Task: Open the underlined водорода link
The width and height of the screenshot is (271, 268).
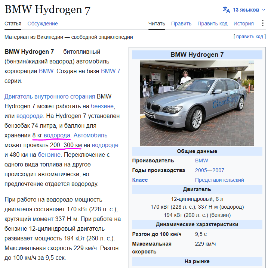Action: point(57,135)
